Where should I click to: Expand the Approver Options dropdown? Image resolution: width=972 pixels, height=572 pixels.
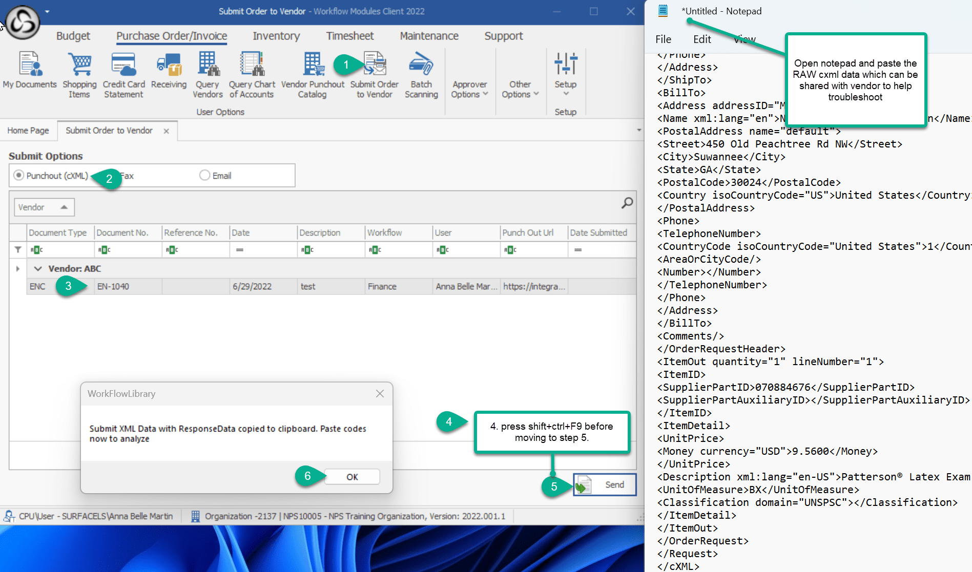click(469, 89)
